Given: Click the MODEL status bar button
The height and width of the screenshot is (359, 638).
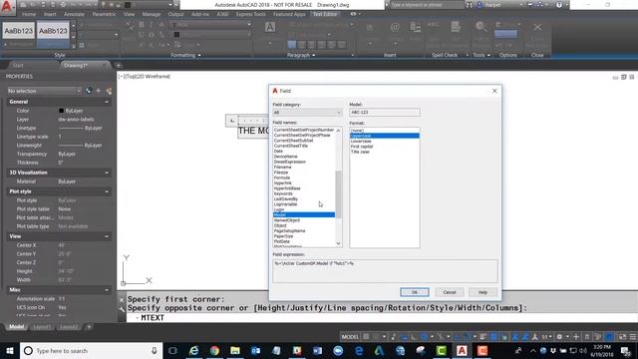Looking at the screenshot, I should 350,337.
